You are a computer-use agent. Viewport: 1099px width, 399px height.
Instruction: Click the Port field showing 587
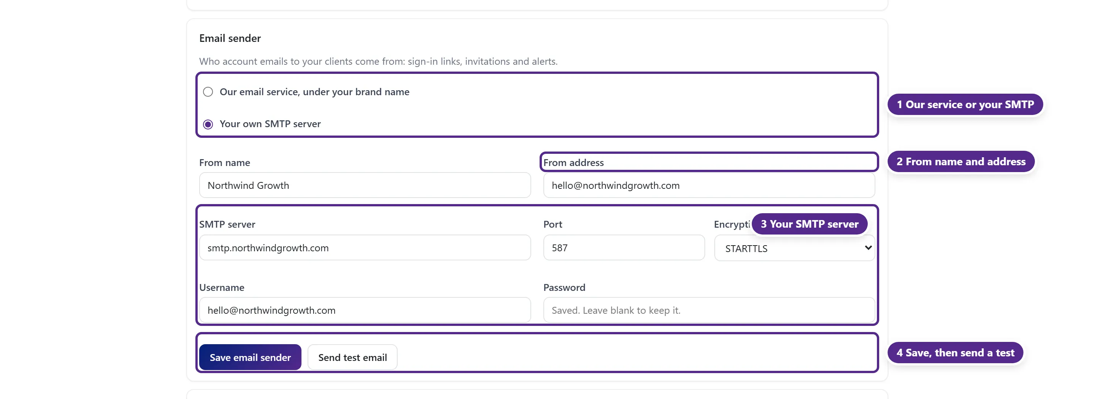[x=624, y=248]
